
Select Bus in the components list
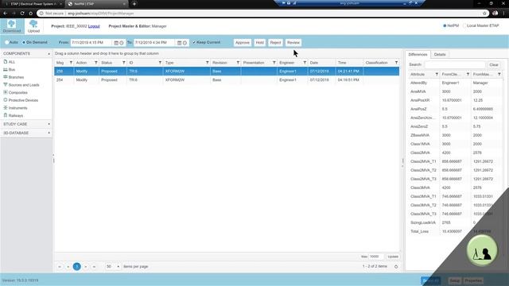click(12, 70)
